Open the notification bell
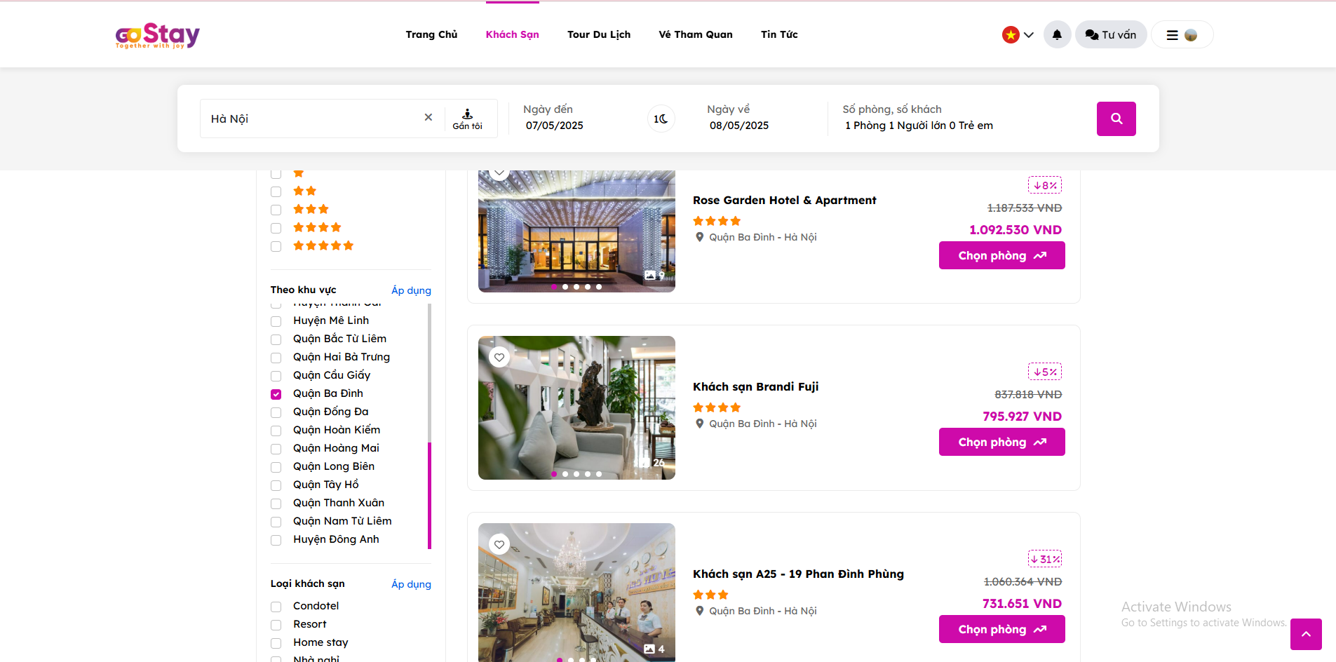Image resolution: width=1336 pixels, height=662 pixels. click(x=1057, y=34)
